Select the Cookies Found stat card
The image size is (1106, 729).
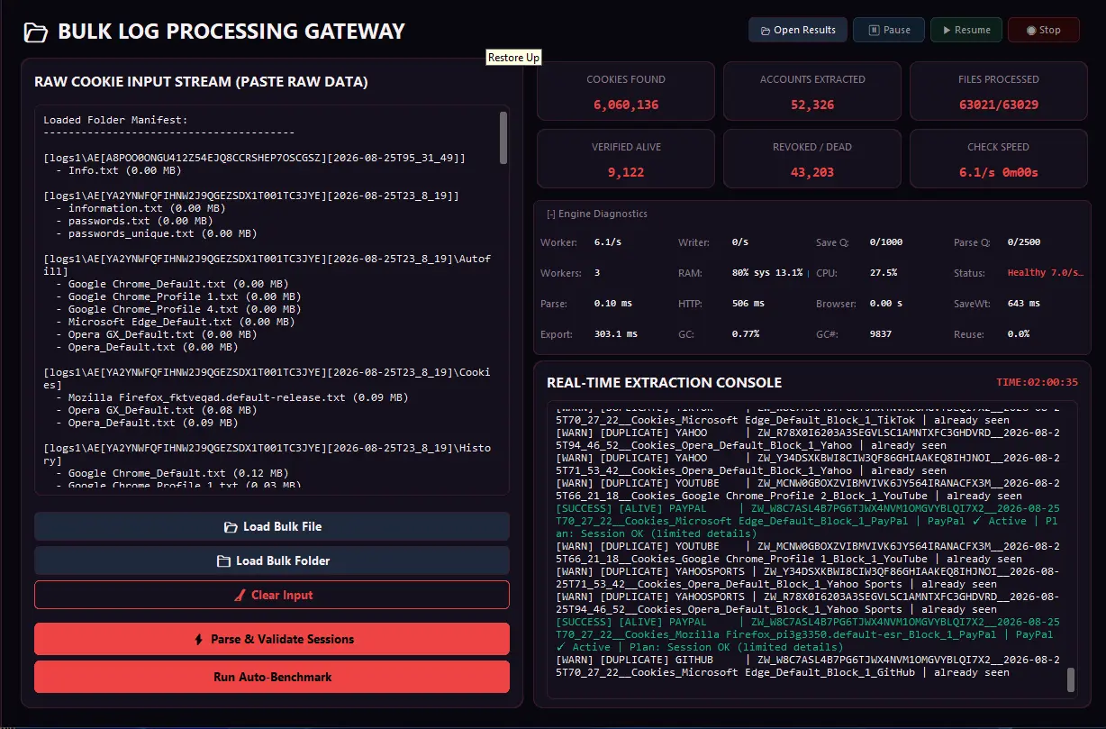[626, 91]
